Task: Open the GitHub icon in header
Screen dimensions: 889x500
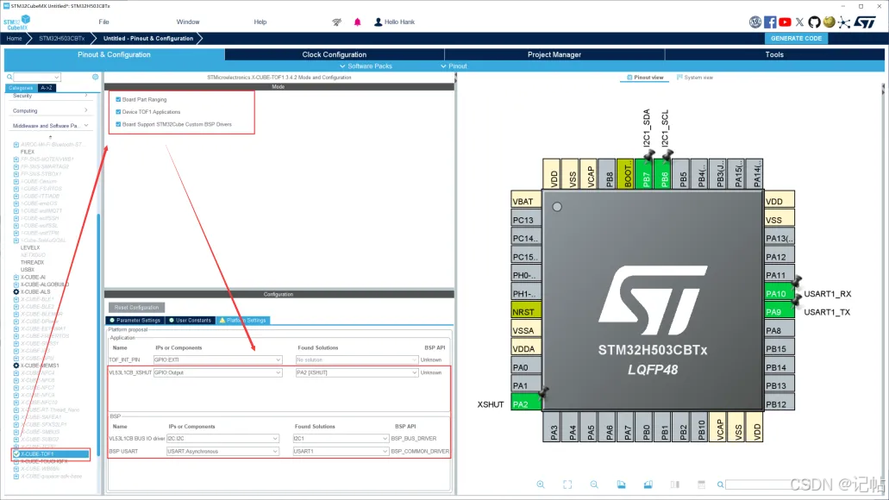Action: [x=814, y=22]
